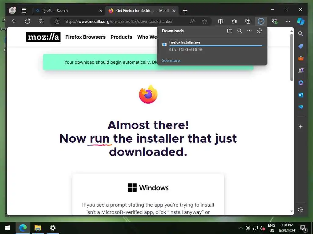Open more options in Downloads panel
This screenshot has width=313, height=234.
coord(249,31)
